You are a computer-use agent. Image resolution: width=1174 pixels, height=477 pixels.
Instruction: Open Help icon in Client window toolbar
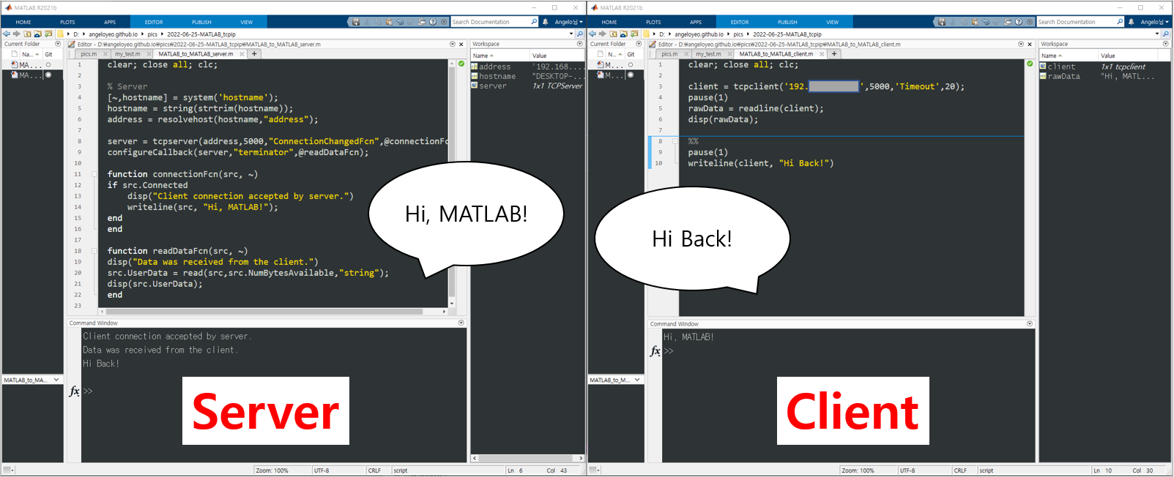pyautogui.click(x=1019, y=22)
